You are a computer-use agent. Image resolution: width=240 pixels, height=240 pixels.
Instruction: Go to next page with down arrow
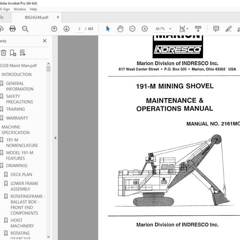[66, 29]
